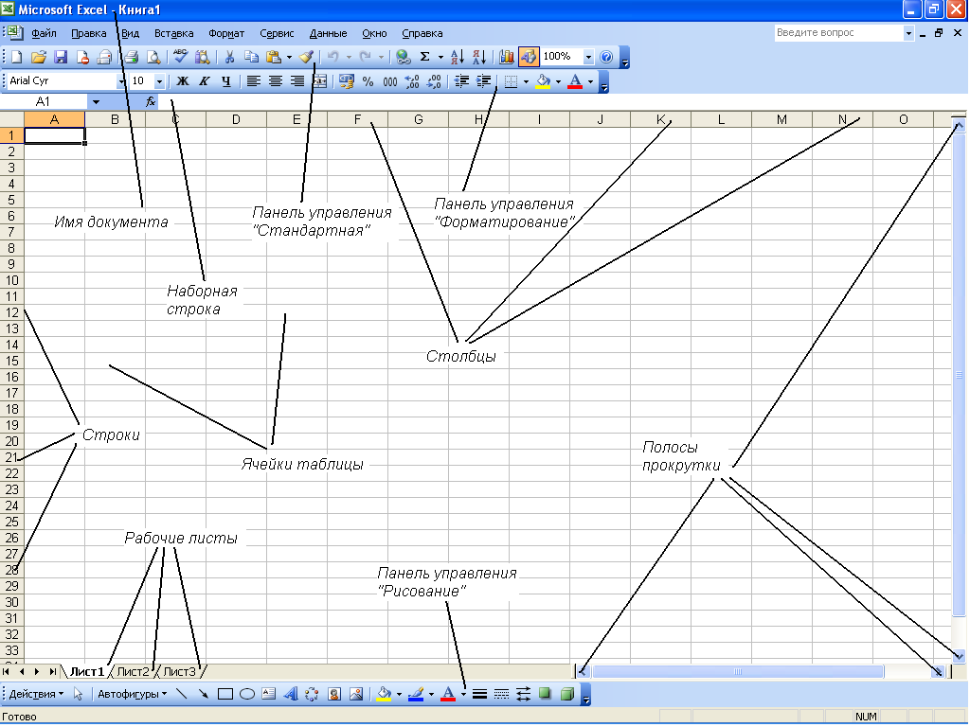Select the Oval drawing tool
Image resolution: width=970 pixels, height=727 pixels.
247,694
